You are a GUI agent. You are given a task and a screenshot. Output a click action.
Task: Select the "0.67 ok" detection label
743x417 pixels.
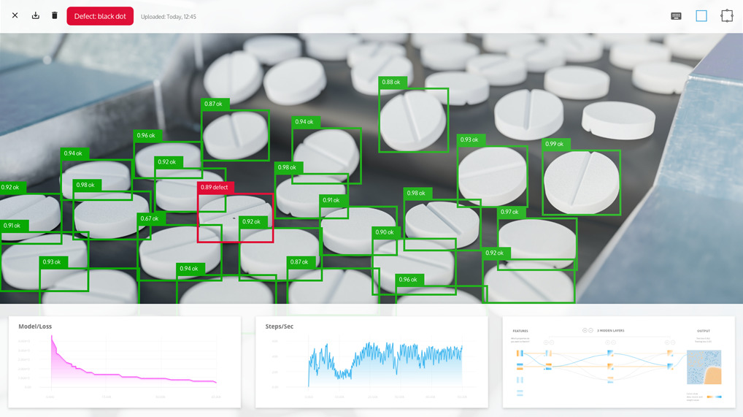pos(151,218)
